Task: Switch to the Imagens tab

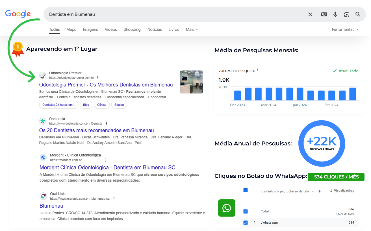Action: tap(90, 30)
